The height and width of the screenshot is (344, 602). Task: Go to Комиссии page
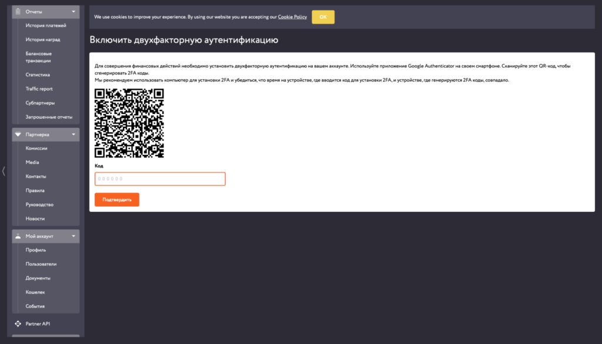tap(36, 148)
